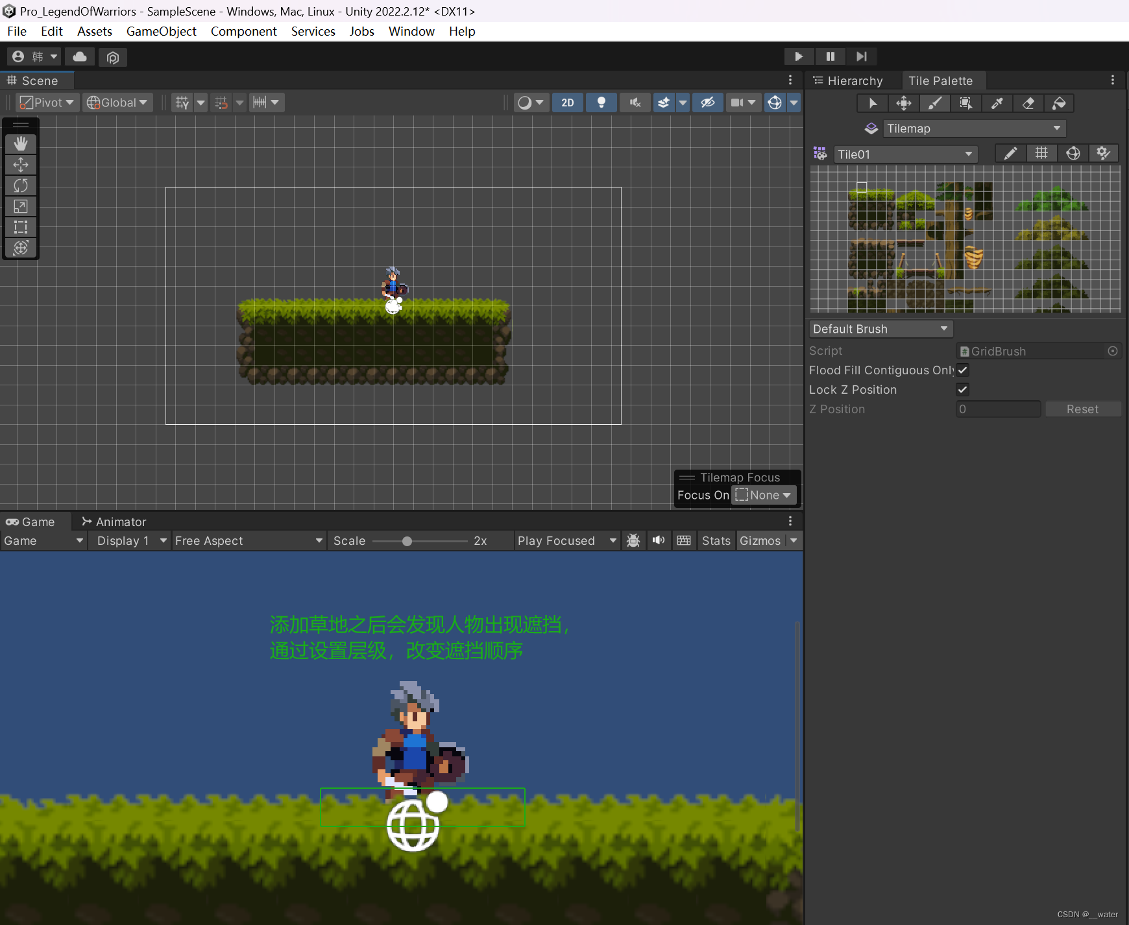Toggle Scene lighting bulb
This screenshot has width=1129, height=925.
point(601,102)
